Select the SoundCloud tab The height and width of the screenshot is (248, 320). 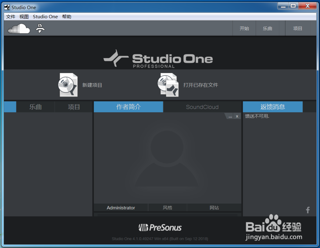(202, 107)
